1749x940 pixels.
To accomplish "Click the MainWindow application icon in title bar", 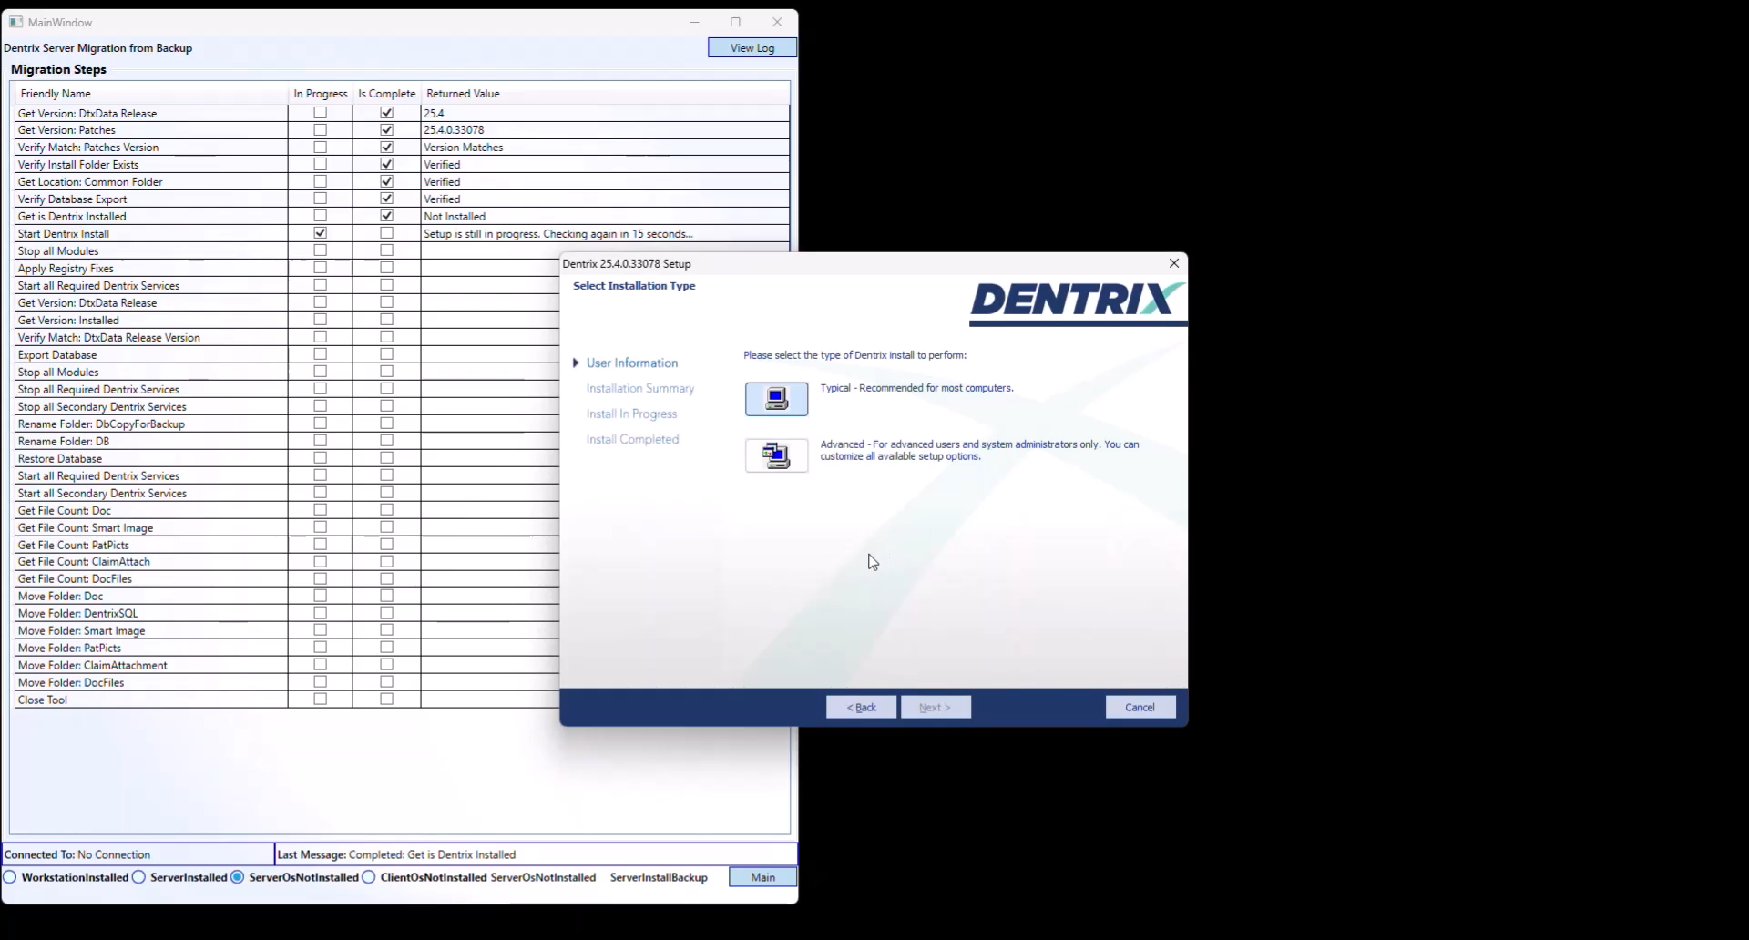I will pos(15,22).
